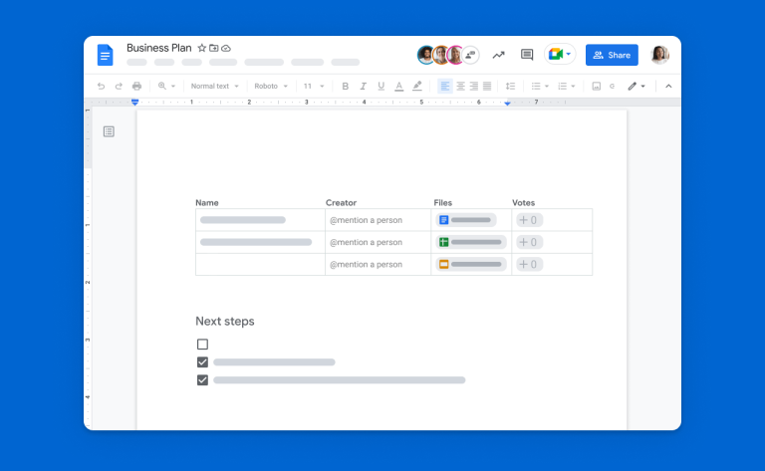Image resolution: width=765 pixels, height=471 pixels.
Task: Open the Google Docs home icon
Action: [105, 55]
